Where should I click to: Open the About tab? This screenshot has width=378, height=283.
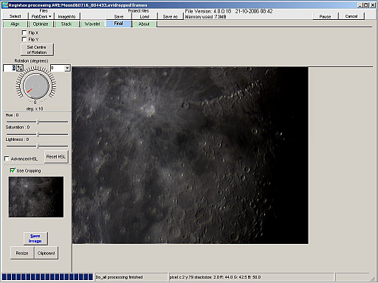(x=144, y=24)
